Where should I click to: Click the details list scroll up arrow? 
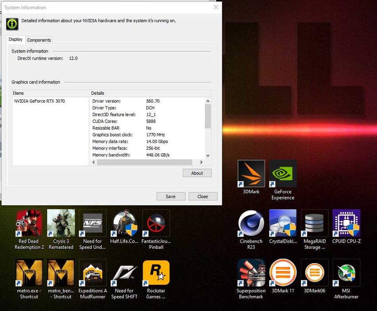[208, 101]
